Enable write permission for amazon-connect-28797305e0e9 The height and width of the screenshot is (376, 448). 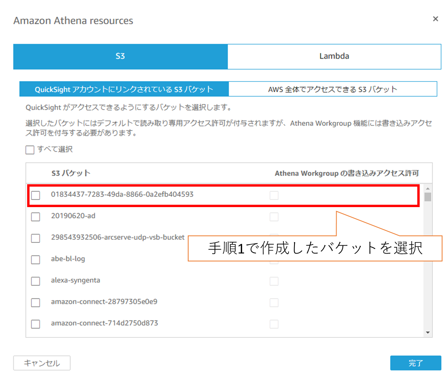[274, 302]
